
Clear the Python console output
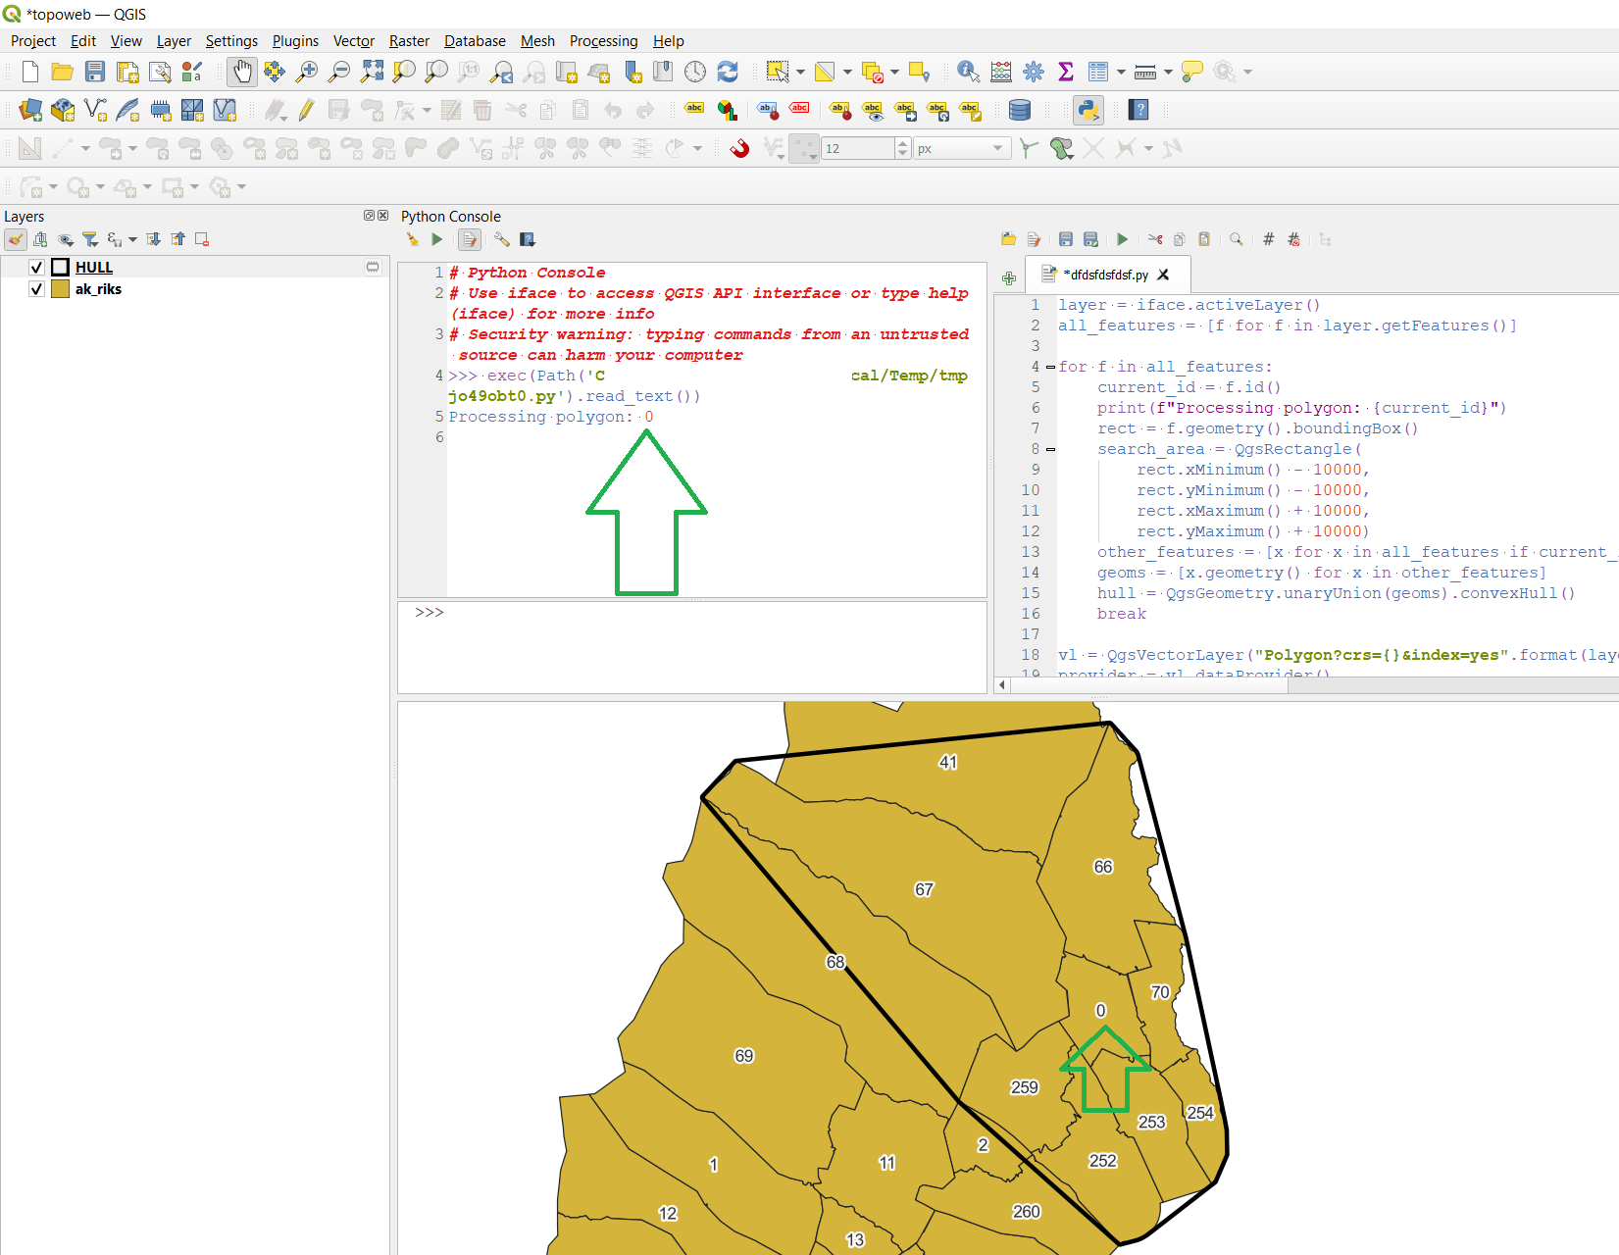click(x=413, y=239)
